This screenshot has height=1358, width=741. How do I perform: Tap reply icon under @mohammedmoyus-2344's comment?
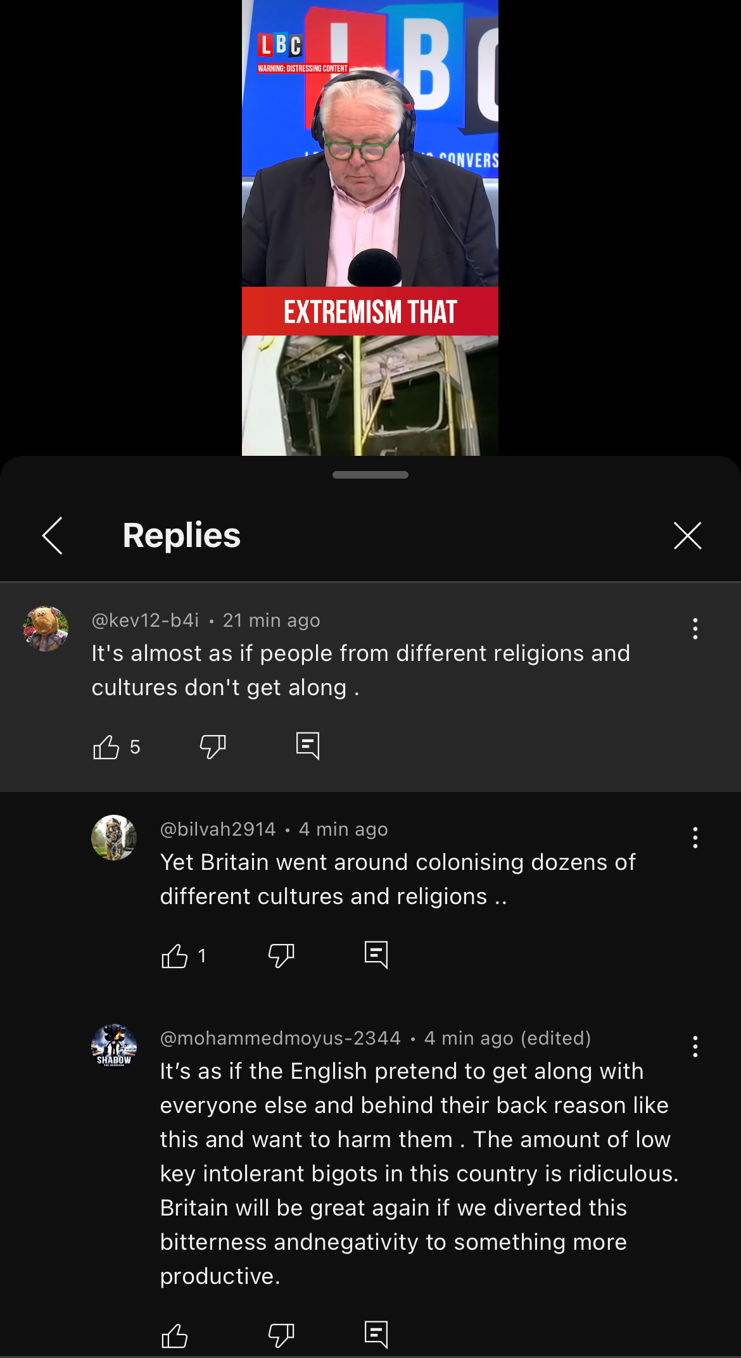click(x=376, y=1335)
